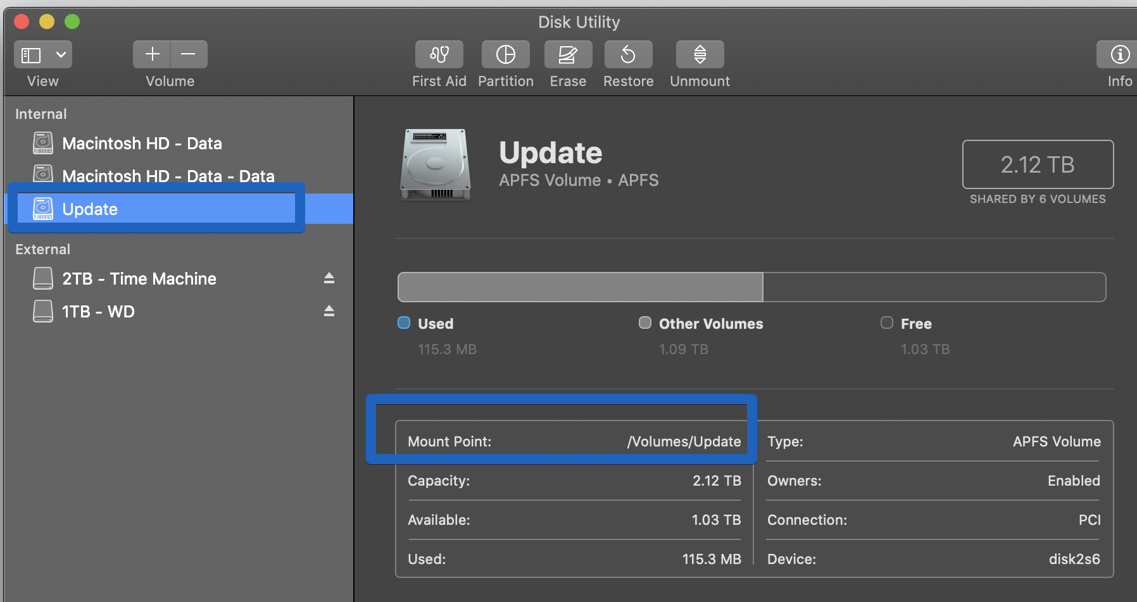Open the Info panel
The image size is (1137, 602).
click(1119, 54)
